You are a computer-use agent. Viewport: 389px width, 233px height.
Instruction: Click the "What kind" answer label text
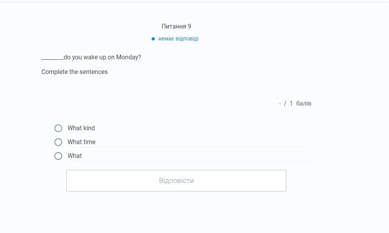(81, 128)
